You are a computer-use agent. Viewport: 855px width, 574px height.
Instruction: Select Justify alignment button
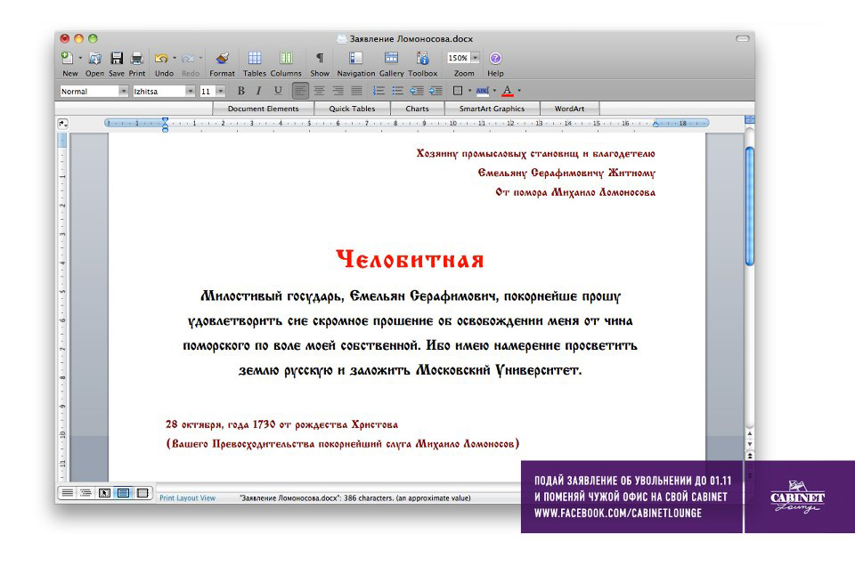(356, 91)
